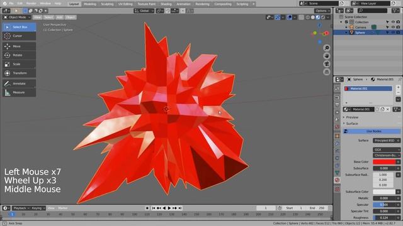Select the Scale tool
This screenshot has width=403, height=226.
point(20,64)
